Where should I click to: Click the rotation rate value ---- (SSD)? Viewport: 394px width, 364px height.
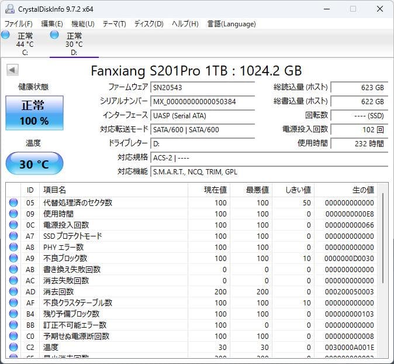[360, 115]
